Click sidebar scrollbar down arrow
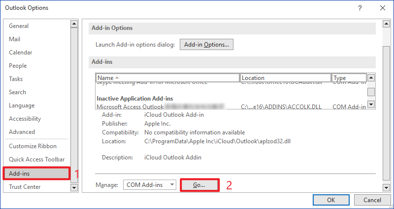 tap(74, 187)
